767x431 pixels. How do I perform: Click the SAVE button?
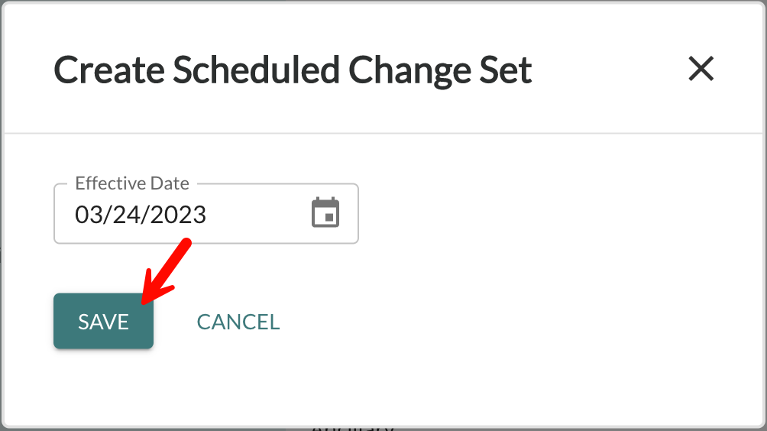tap(103, 321)
